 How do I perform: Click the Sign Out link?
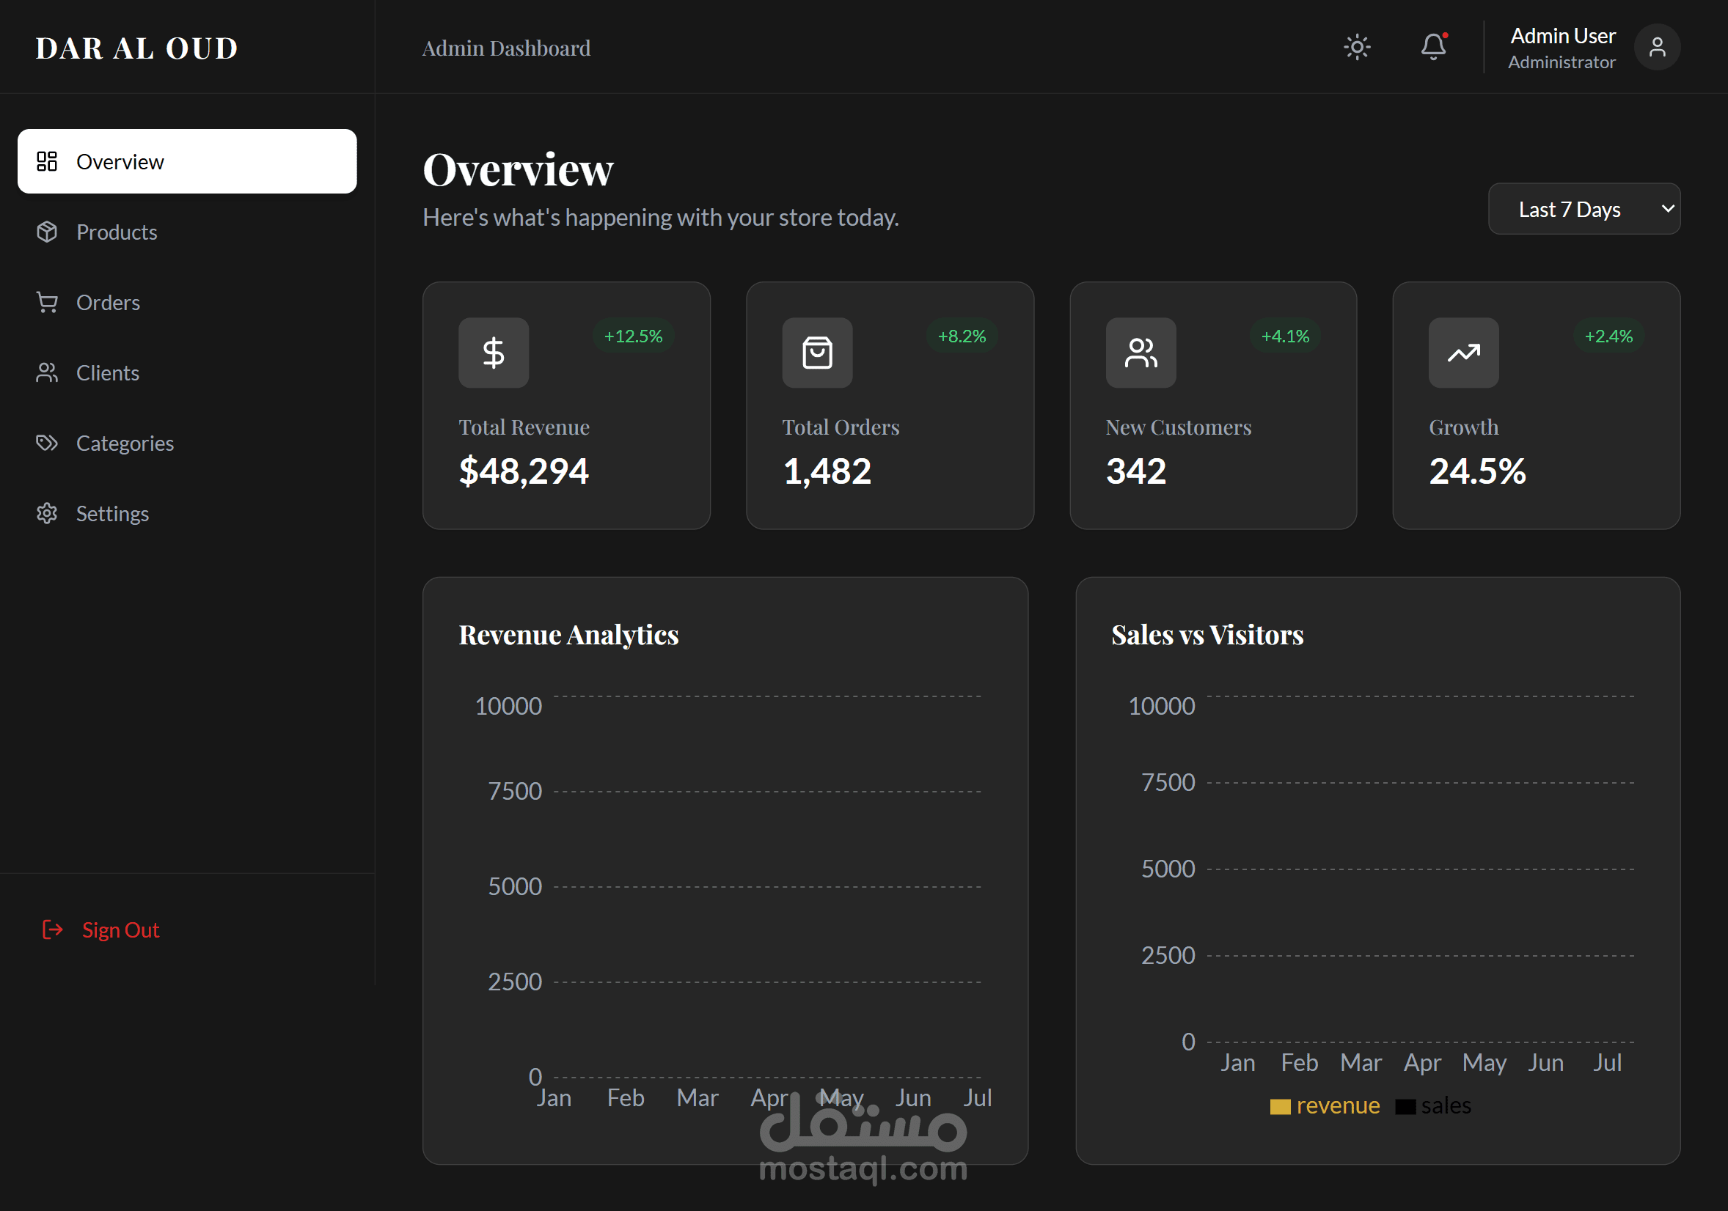[120, 930]
